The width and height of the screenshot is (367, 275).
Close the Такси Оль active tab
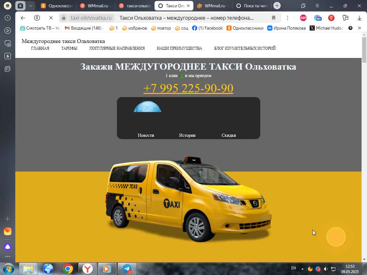point(188,6)
